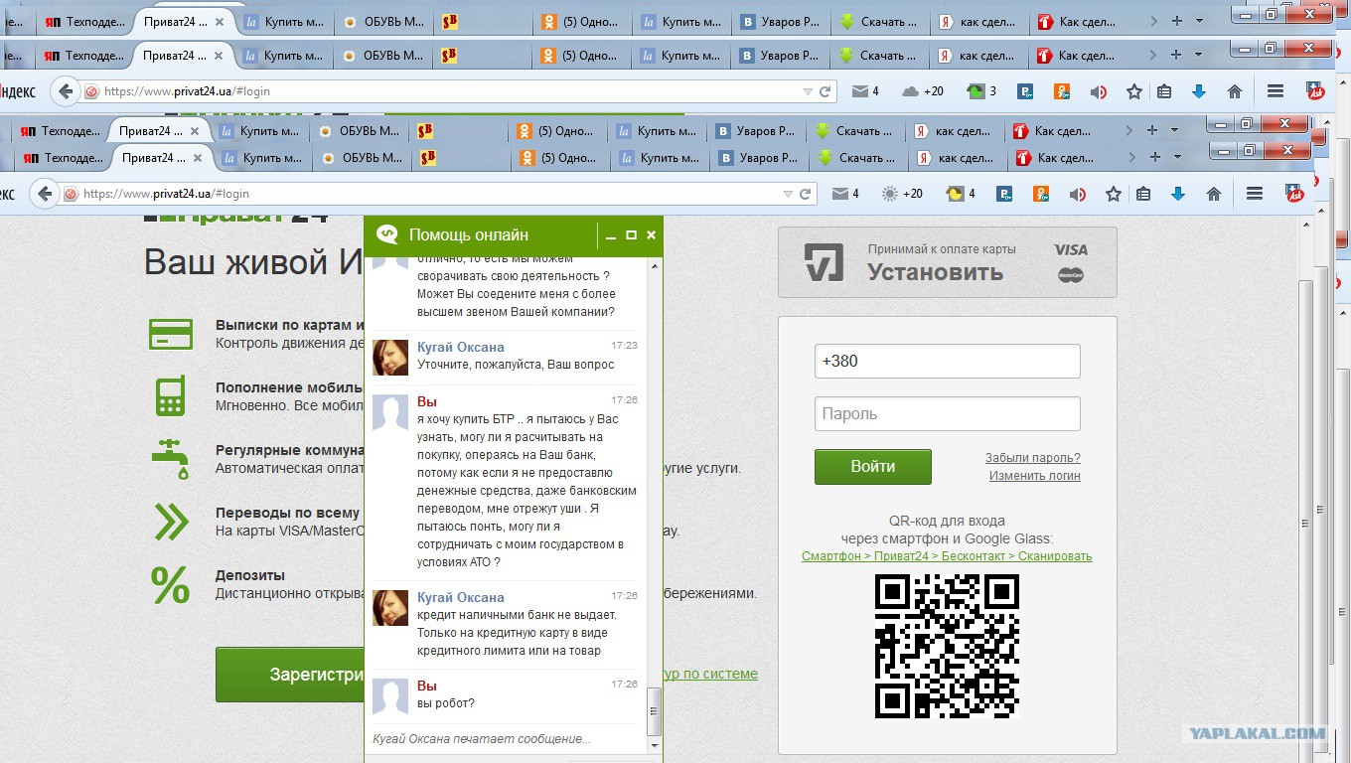Screen dimensions: 1351x763
Task: Click the green Зарегистри… button
Action: pyautogui.click(x=290, y=675)
